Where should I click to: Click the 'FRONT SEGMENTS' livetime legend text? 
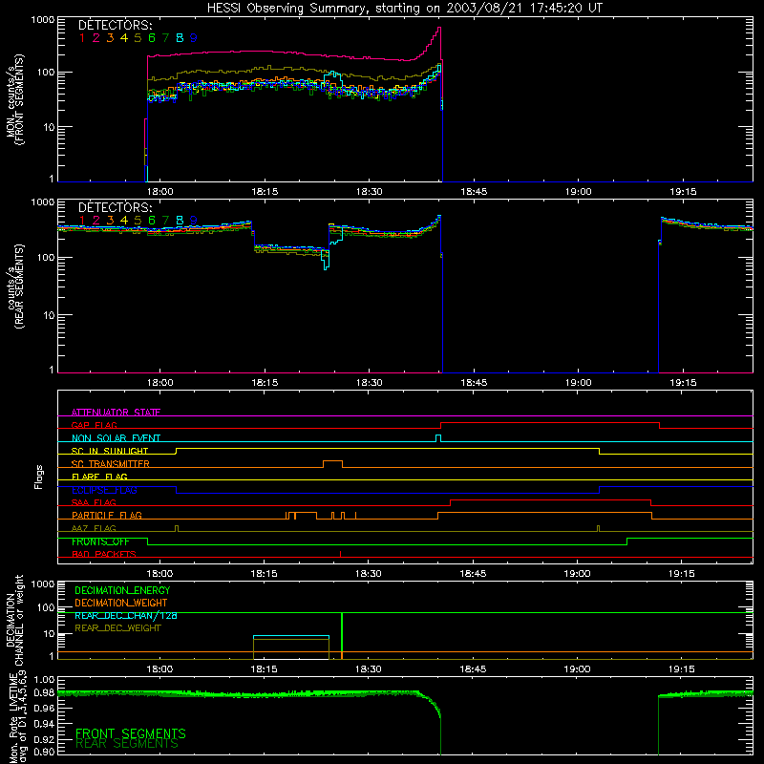[131, 733]
